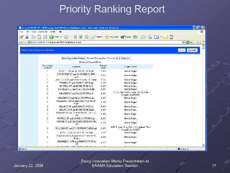Viewport: 230px width, 173px height.
Task: Click the Paste clipboard icon
Action: [39, 37]
